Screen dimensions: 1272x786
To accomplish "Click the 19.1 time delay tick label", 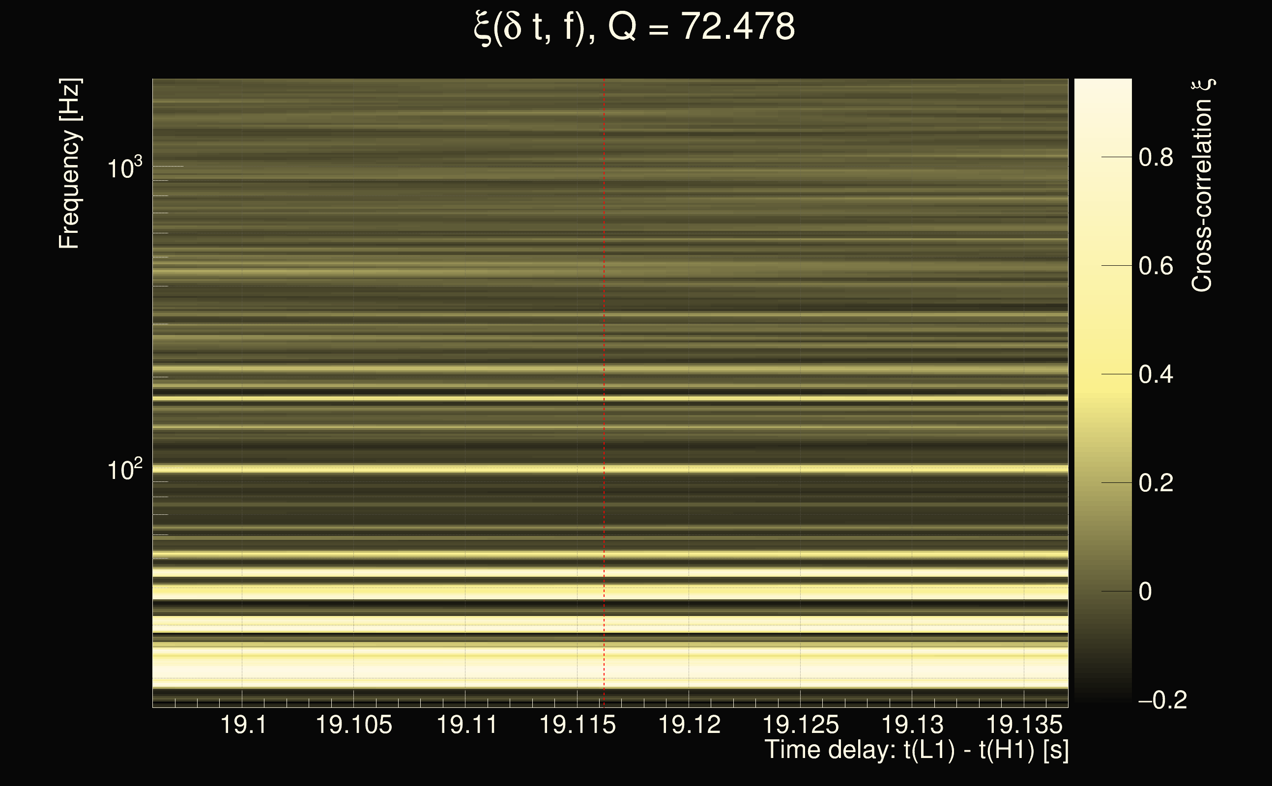I will click(x=243, y=725).
